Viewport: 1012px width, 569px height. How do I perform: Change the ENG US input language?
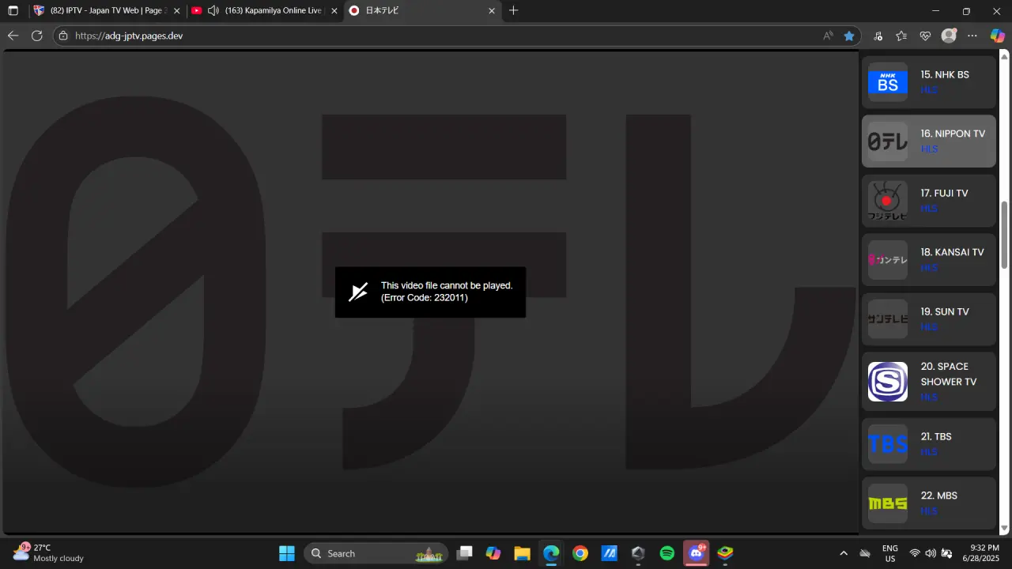click(889, 553)
